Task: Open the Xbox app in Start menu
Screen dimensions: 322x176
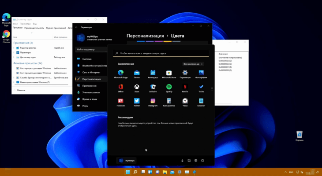Action: (137, 88)
